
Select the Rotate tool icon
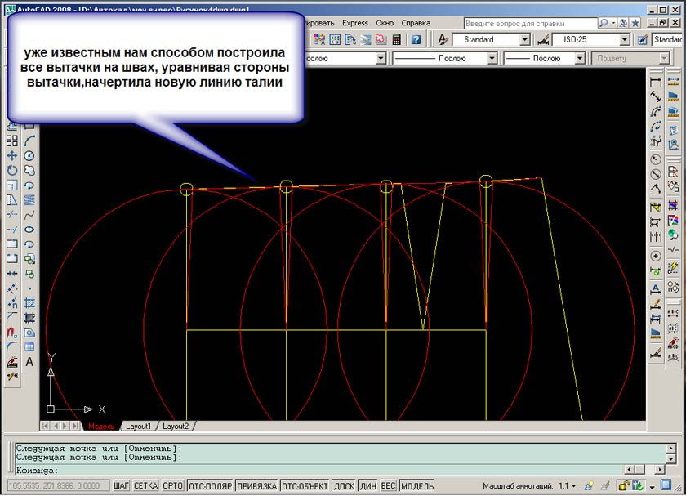12,170
